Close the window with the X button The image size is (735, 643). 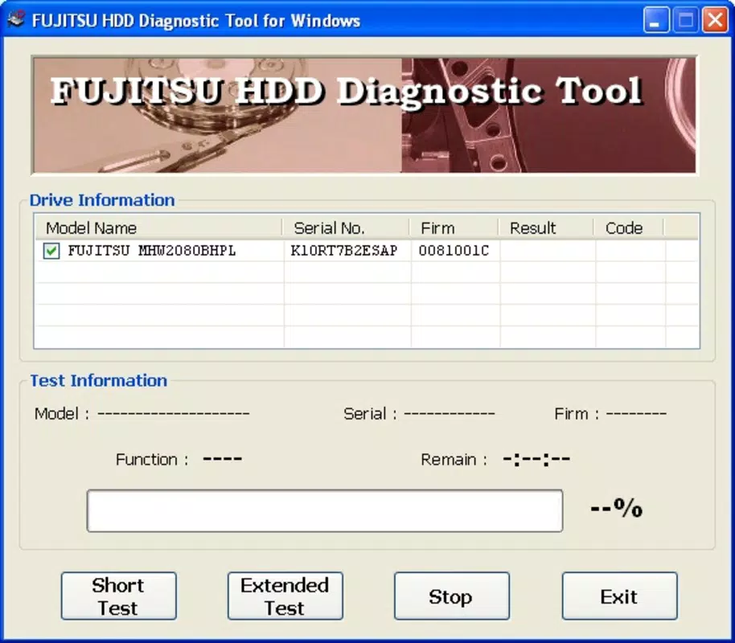pyautogui.click(x=715, y=20)
